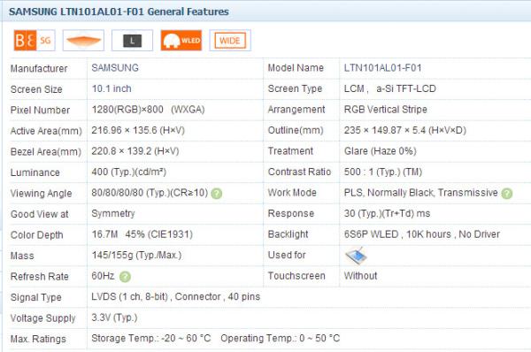This screenshot has width=531, height=352.
Task: Select '235 × 149.87 × 5.4 (H×V×D)' outline value
Action: coord(405,130)
